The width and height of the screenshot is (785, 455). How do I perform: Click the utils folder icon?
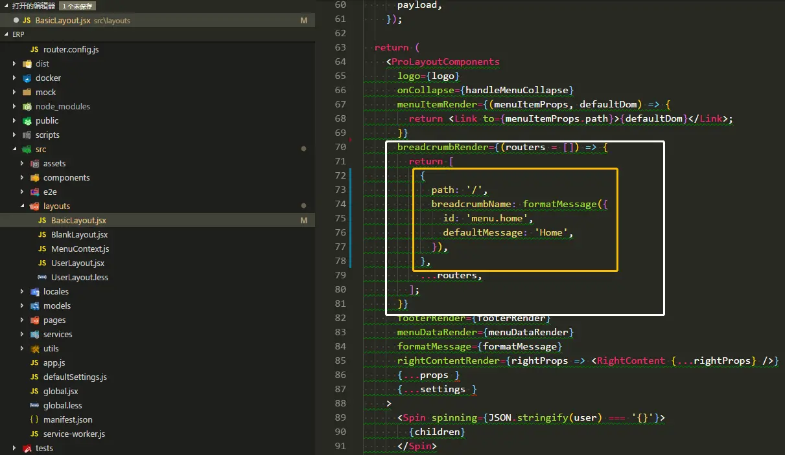[x=34, y=348]
